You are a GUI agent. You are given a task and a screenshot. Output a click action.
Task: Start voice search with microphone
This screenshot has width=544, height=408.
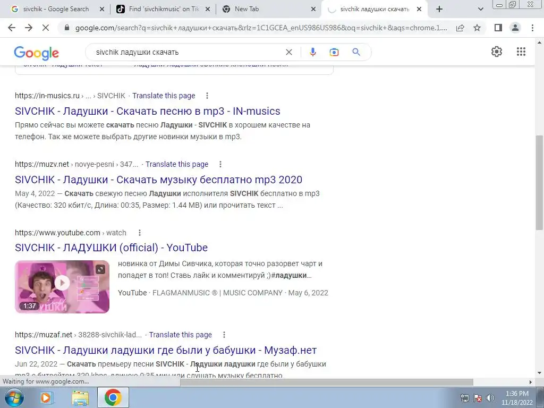[x=312, y=52]
